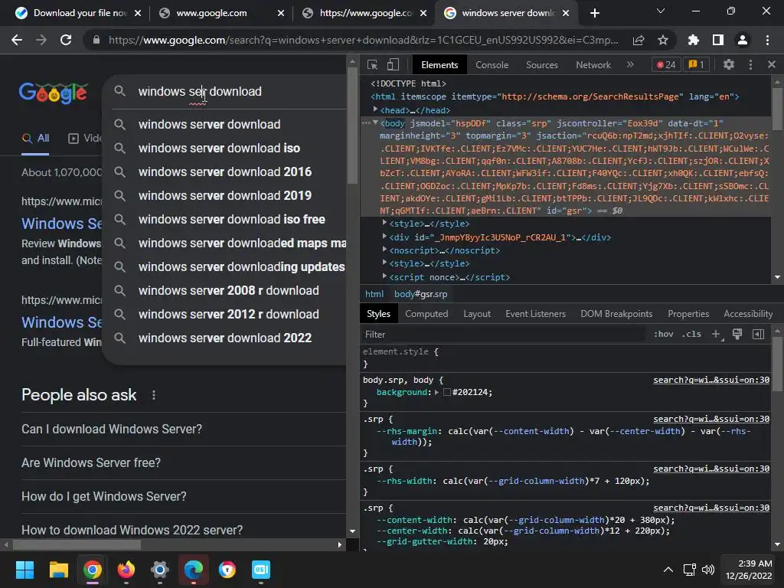Expand the head element node
Screen dimensions: 784x588
pyautogui.click(x=375, y=109)
